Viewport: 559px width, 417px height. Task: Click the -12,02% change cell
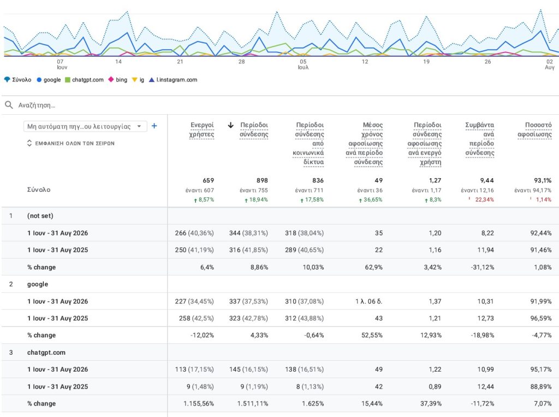click(x=202, y=335)
